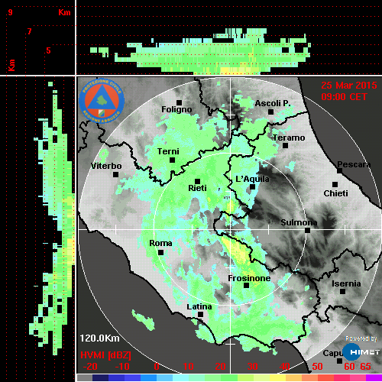Click the radar center crosshair
Image resolution: width=382 pixels, height=382 pixels.
pyautogui.click(x=231, y=229)
